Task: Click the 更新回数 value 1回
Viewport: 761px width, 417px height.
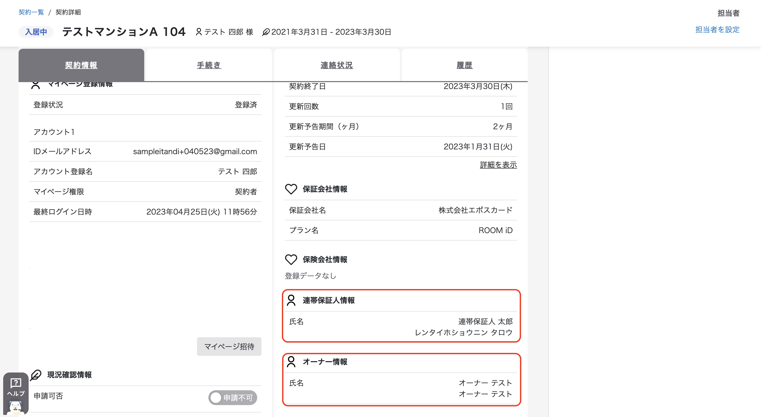Action: pos(507,106)
